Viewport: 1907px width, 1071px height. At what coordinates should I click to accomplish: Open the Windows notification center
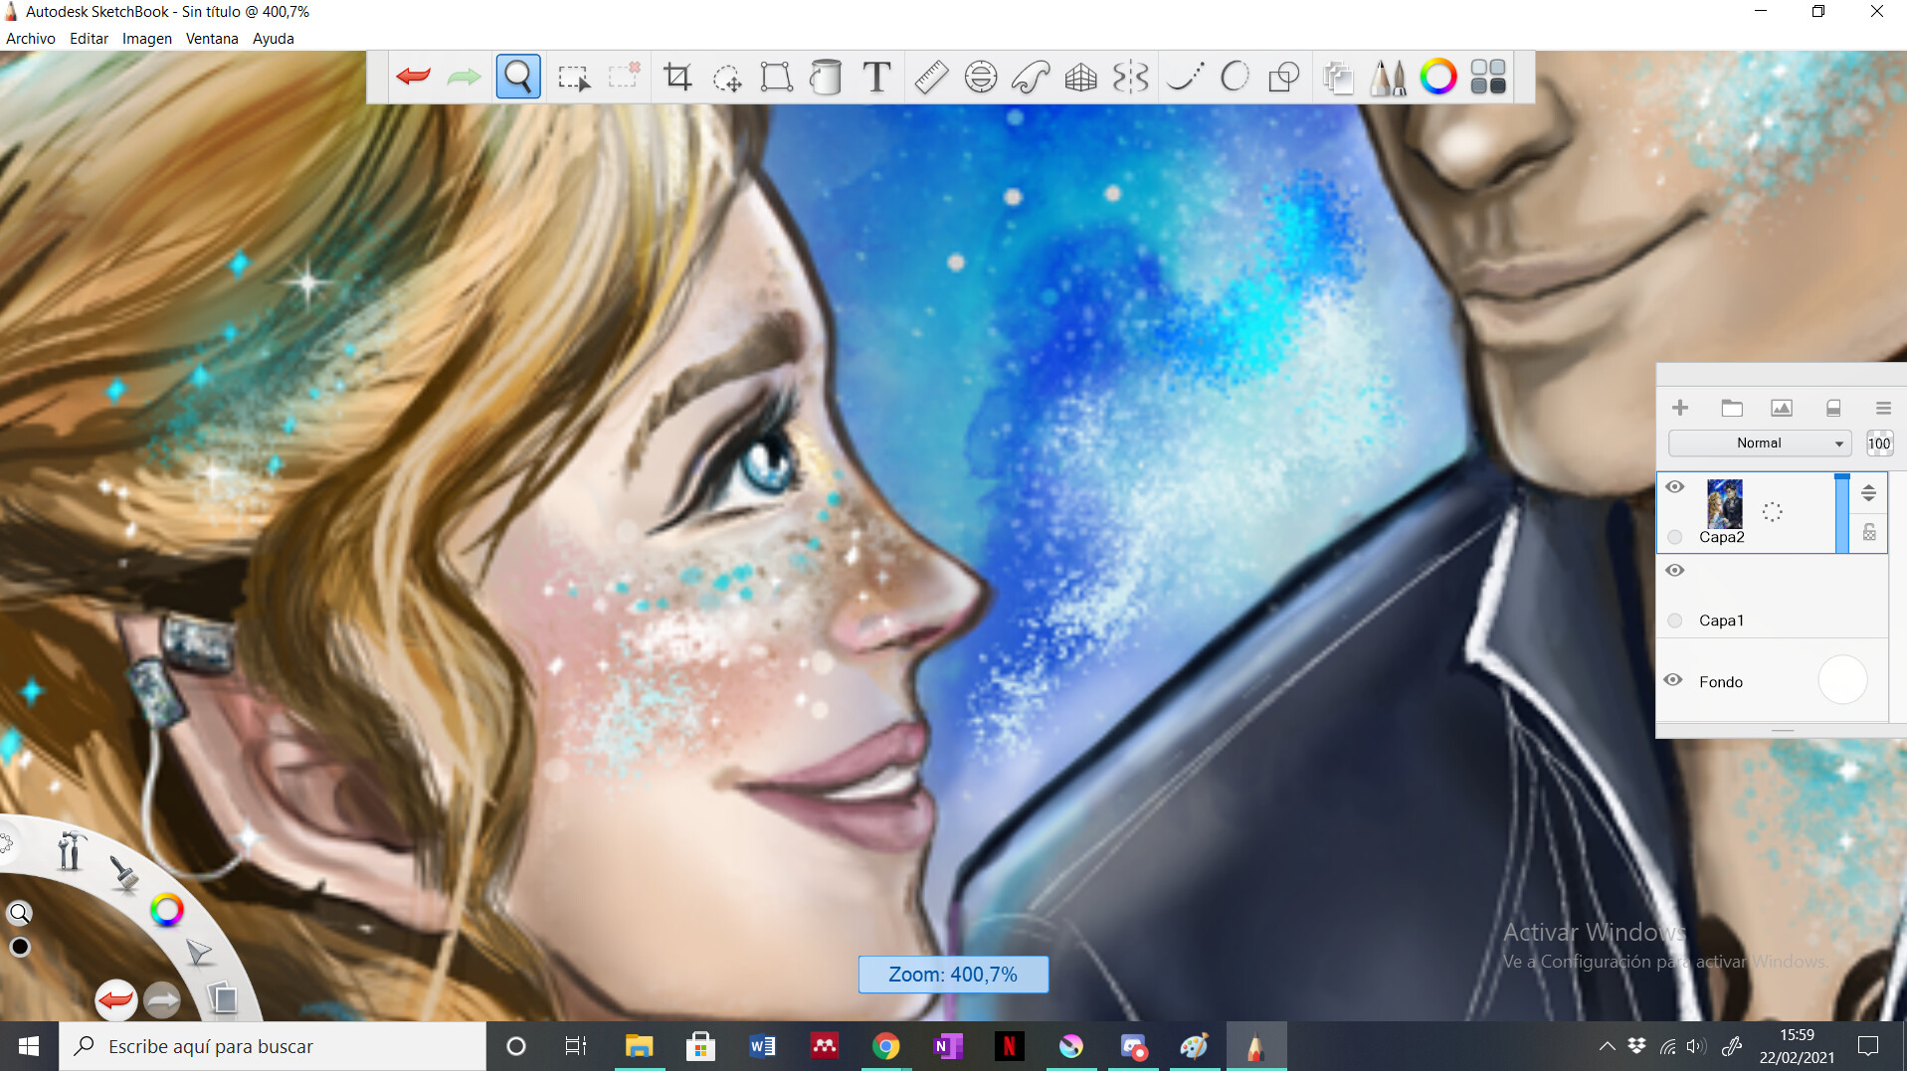pos(1868,1046)
